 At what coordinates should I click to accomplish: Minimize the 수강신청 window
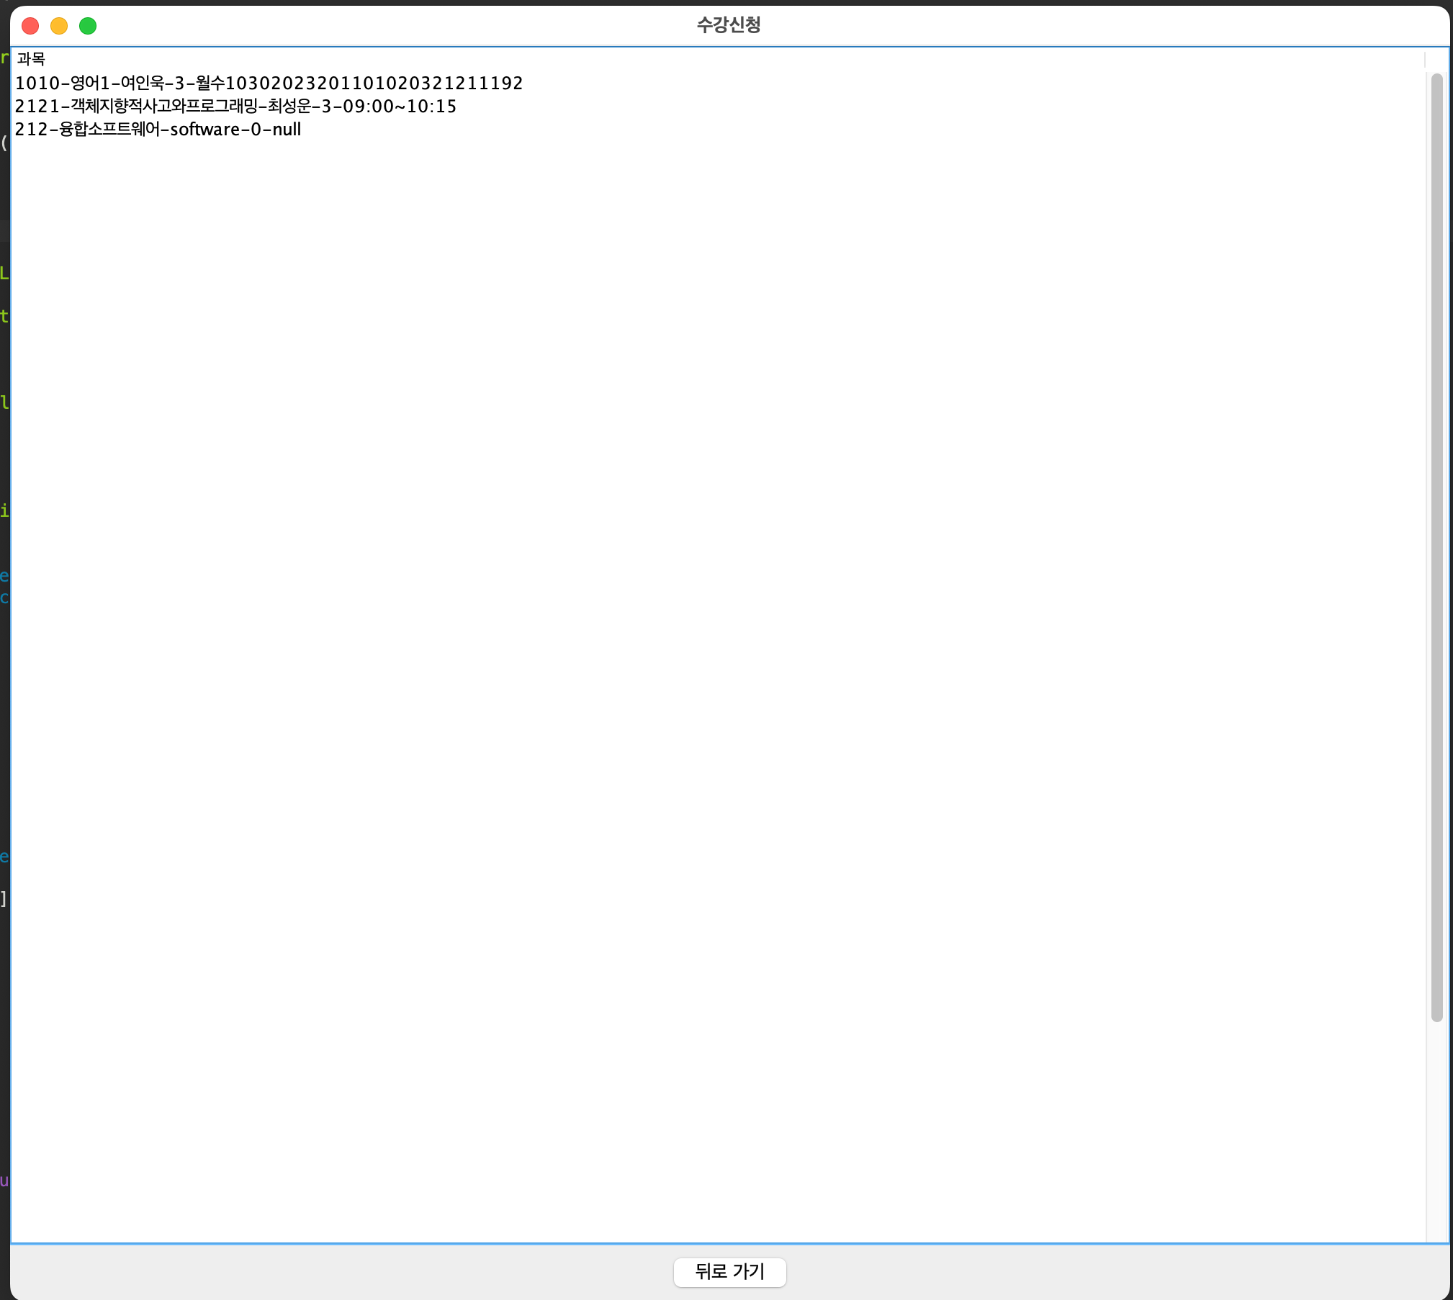pos(60,25)
